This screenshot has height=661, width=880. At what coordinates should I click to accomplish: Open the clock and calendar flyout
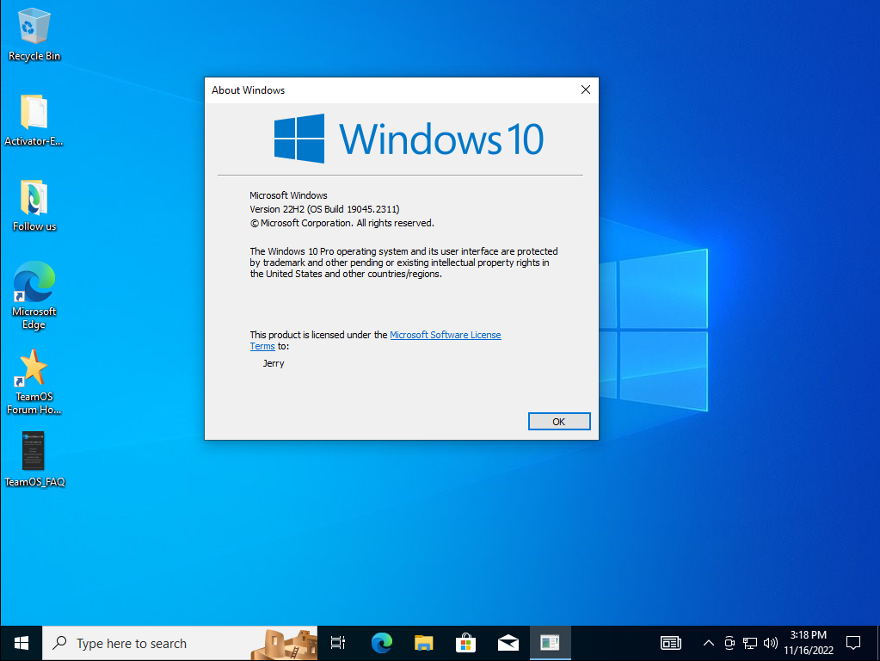(x=808, y=643)
